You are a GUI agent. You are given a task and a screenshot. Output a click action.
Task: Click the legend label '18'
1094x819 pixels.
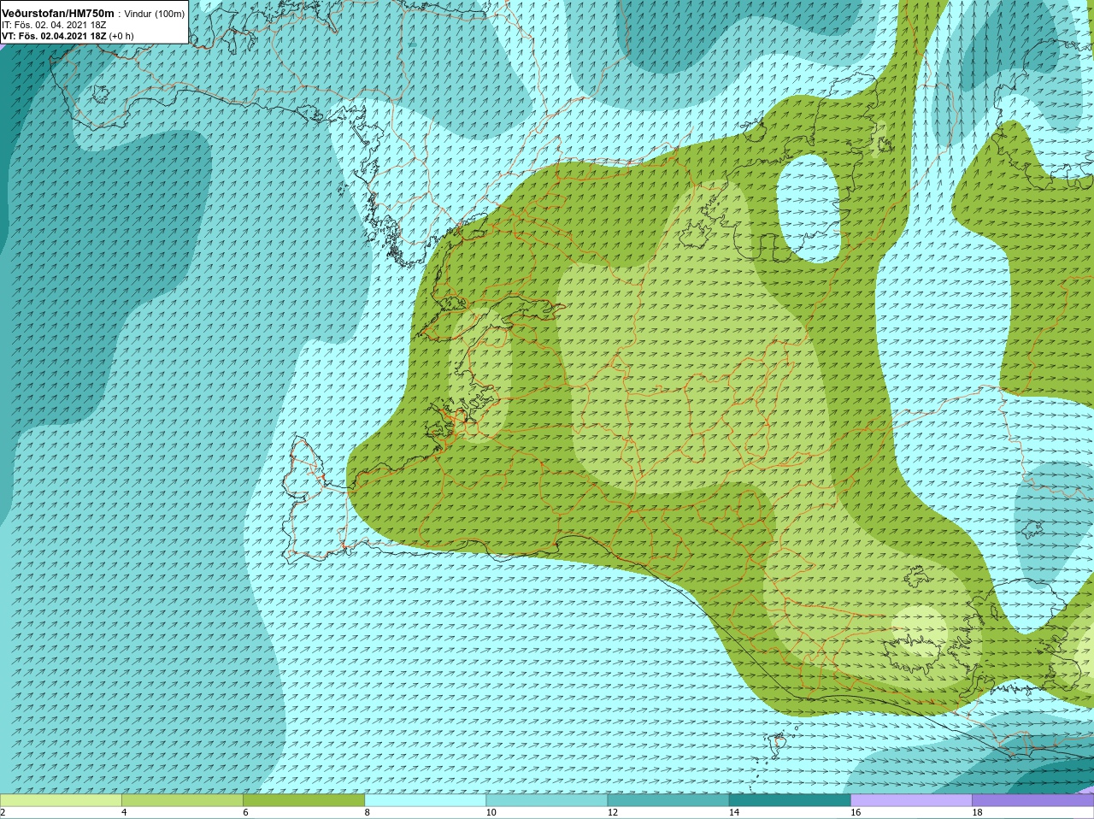click(977, 812)
